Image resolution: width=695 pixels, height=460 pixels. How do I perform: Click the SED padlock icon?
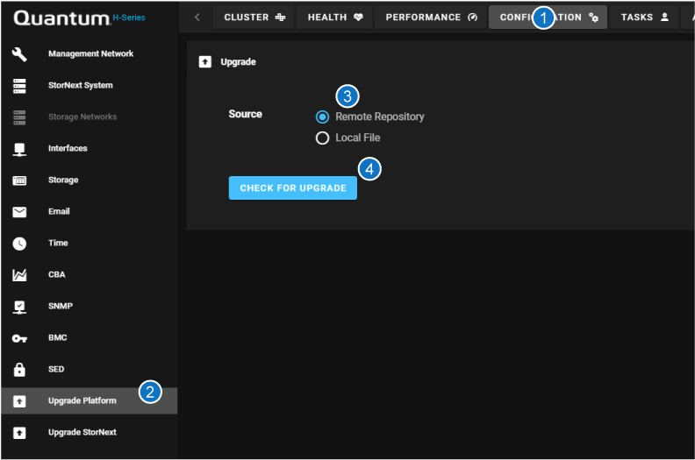click(x=19, y=370)
